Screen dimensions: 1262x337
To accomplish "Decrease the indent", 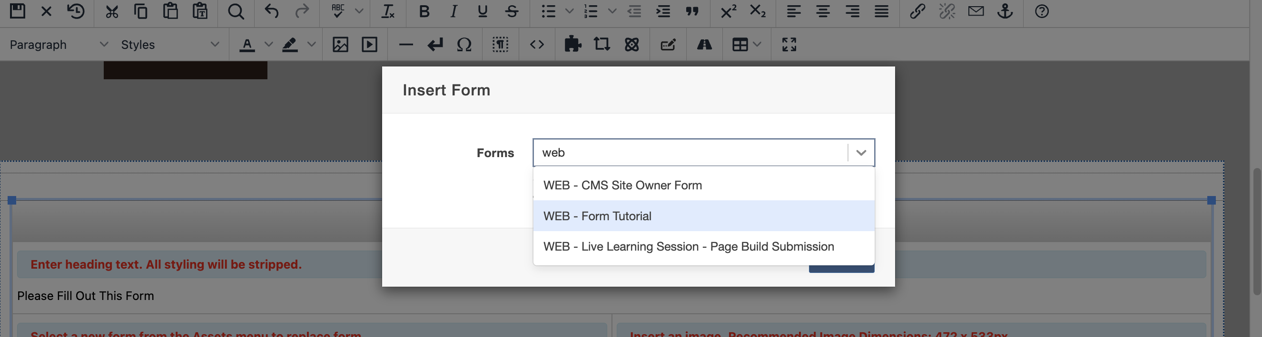I will click(x=634, y=11).
